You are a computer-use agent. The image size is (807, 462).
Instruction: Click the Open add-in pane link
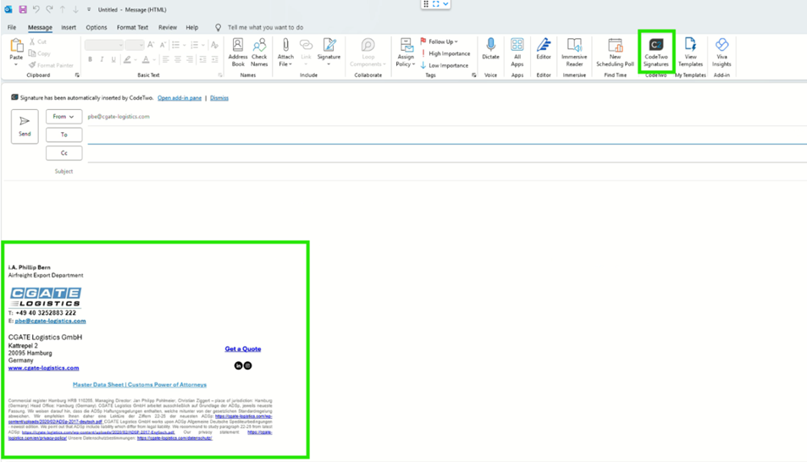[x=180, y=98]
